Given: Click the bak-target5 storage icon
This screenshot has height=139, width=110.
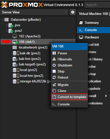Looking at the screenshot, I should (x=15, y=64).
